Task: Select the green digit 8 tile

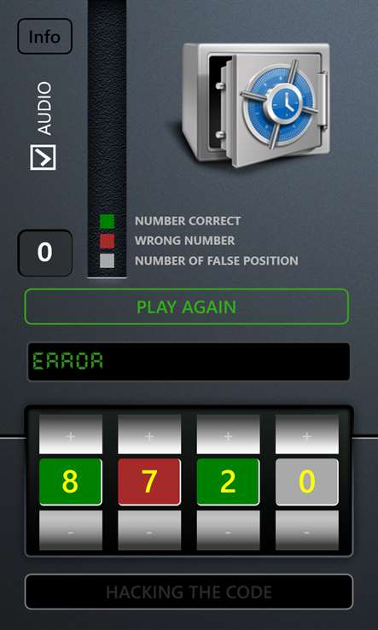Action: click(x=71, y=482)
